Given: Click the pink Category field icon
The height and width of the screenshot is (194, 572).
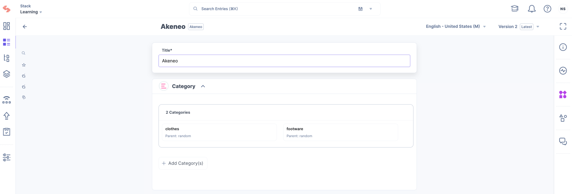Looking at the screenshot, I should click(164, 86).
